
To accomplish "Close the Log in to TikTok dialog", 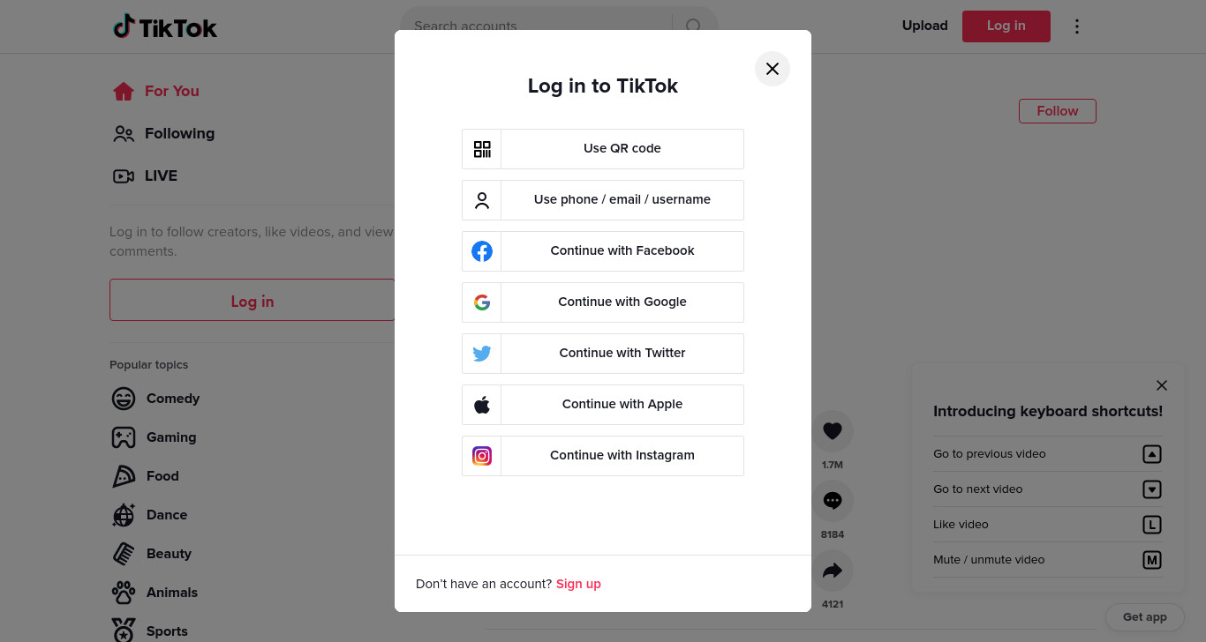I will coord(773,69).
